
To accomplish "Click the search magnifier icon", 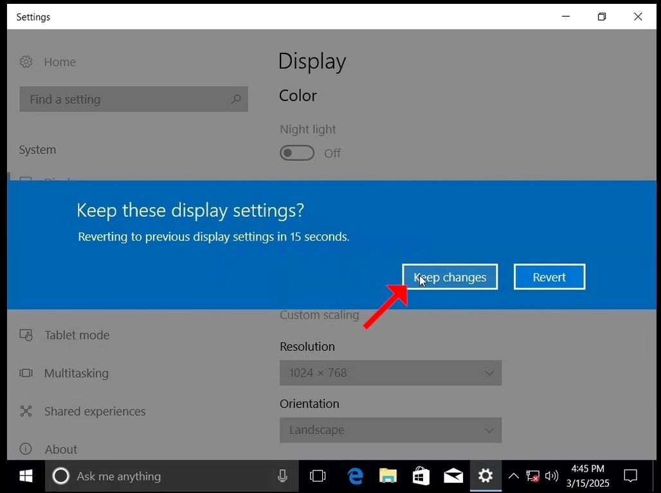I will (236, 99).
